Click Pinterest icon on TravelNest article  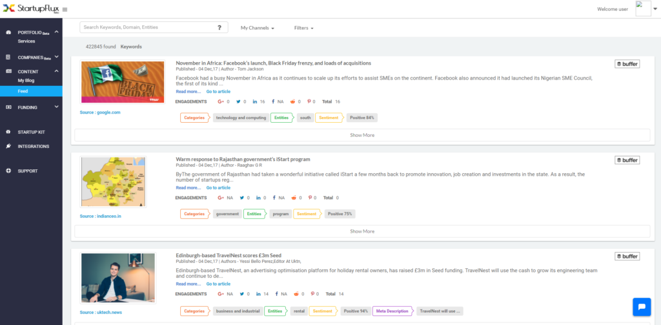[x=312, y=294]
